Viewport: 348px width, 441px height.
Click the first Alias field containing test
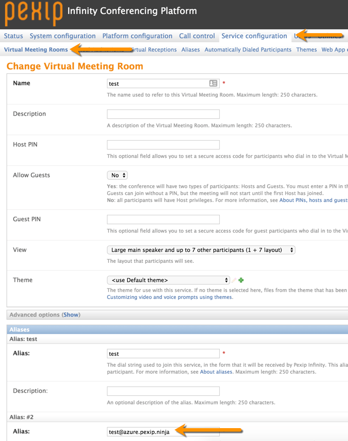coord(163,353)
